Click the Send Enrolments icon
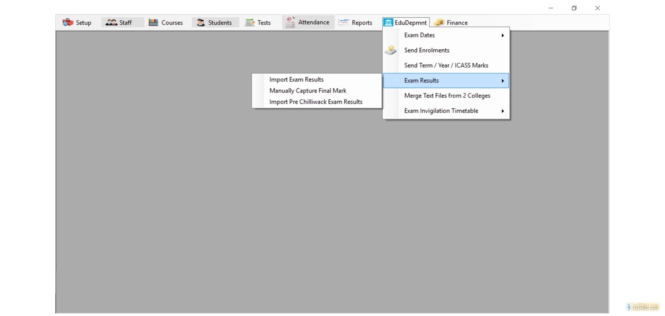Screen dimensions: 665x316 point(391,50)
